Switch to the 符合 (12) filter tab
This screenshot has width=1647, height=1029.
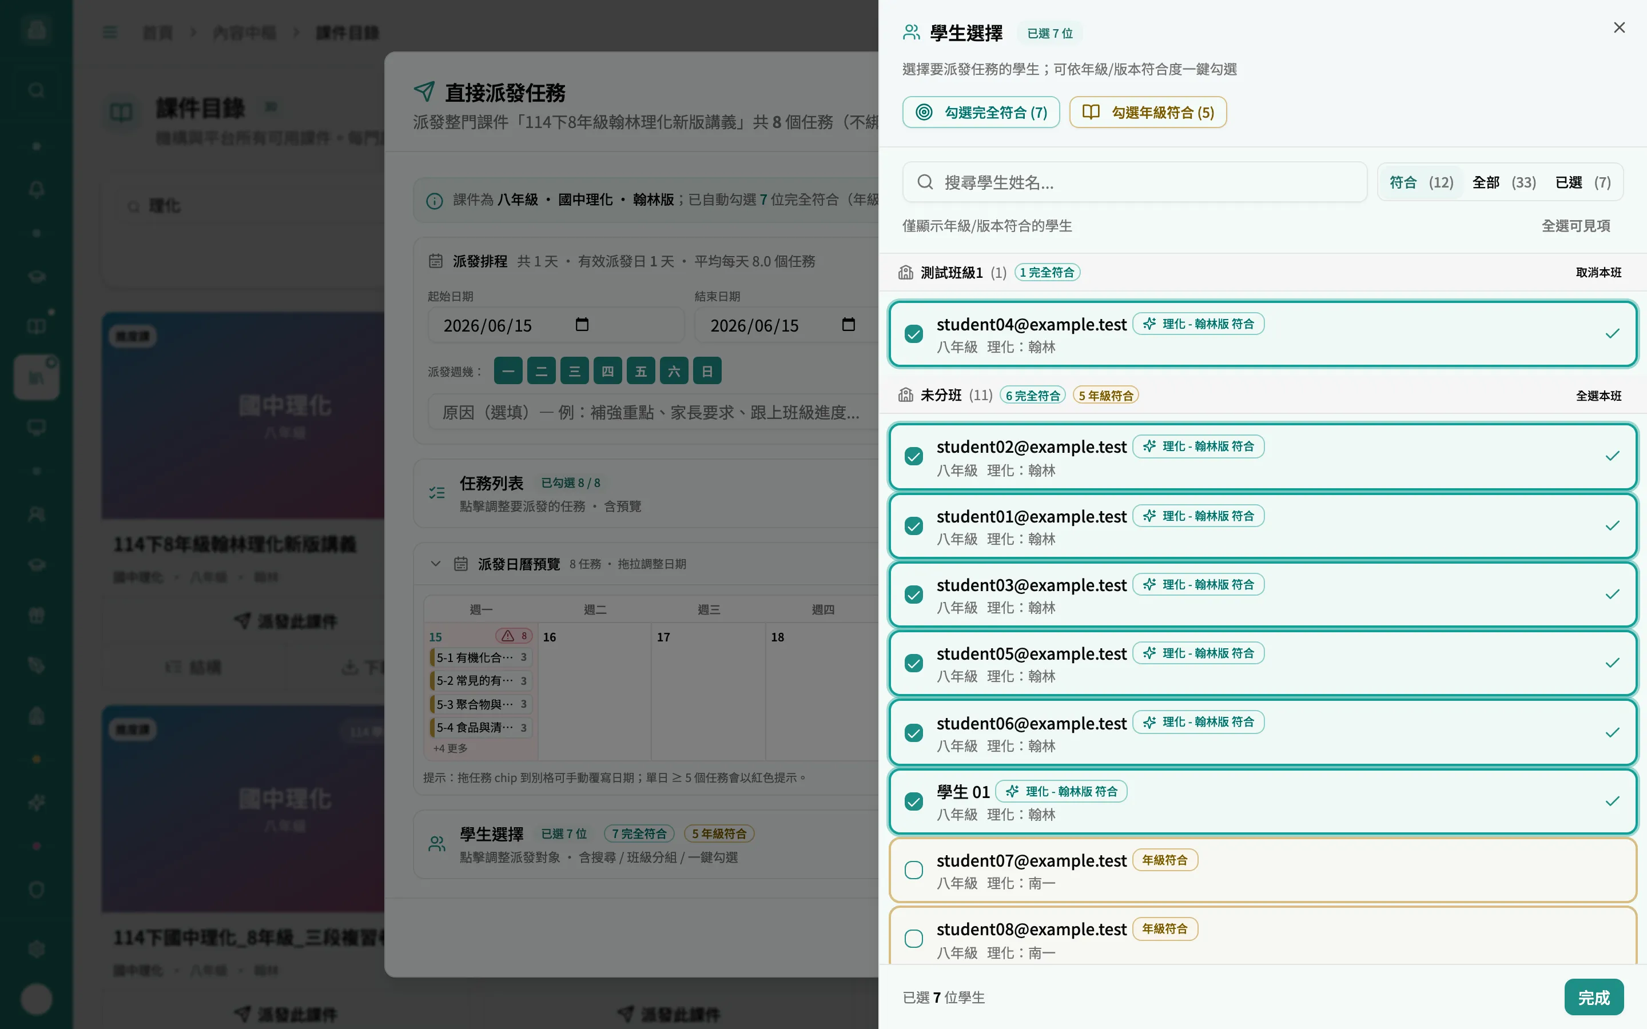click(1421, 182)
